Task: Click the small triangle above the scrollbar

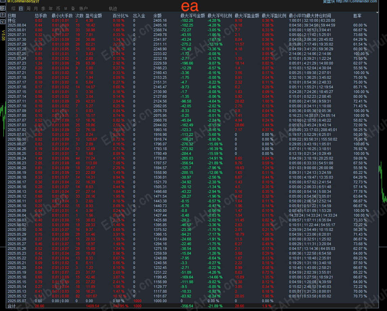Action: [377, 12]
